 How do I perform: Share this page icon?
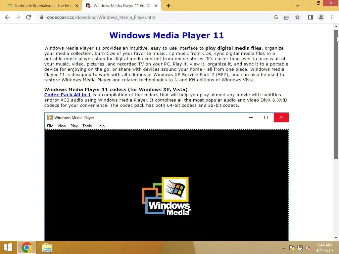click(x=287, y=17)
